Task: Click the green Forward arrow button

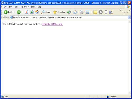Action: pos(19,12)
